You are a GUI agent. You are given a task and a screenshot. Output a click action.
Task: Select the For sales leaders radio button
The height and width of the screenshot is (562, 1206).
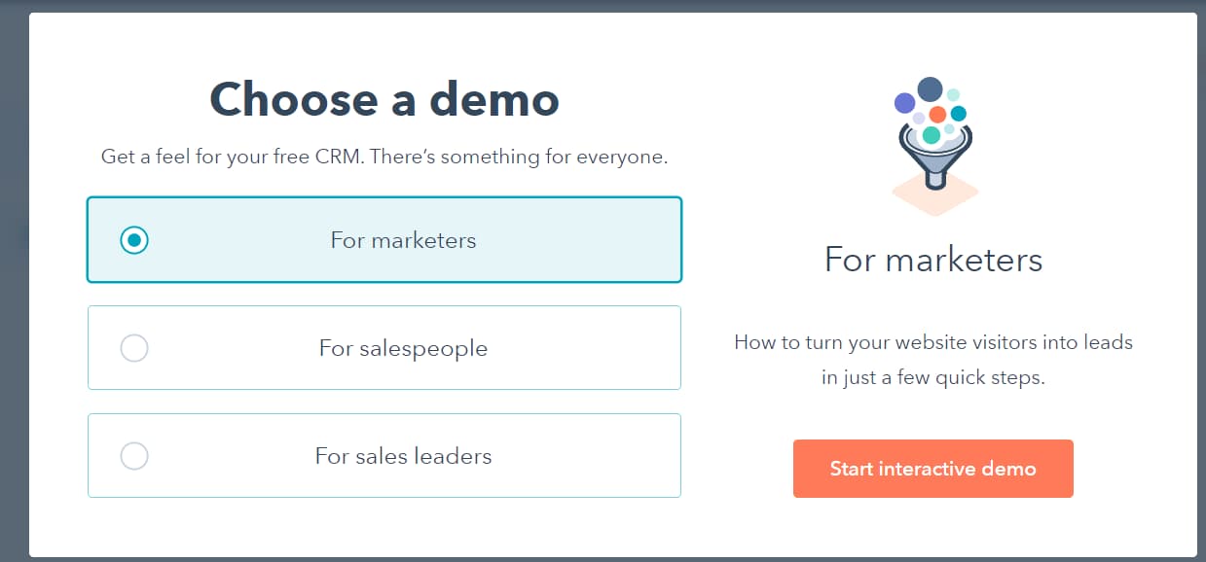pos(134,456)
